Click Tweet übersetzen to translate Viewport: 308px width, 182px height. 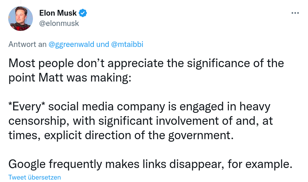point(35,177)
